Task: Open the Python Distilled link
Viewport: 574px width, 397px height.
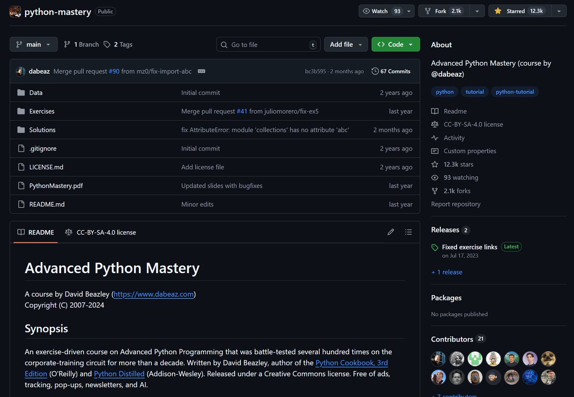Action: pos(119,374)
